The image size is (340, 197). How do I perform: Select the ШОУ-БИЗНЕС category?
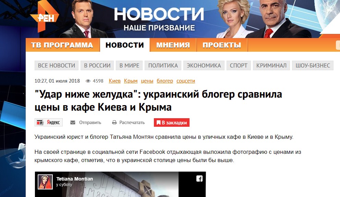click(313, 65)
